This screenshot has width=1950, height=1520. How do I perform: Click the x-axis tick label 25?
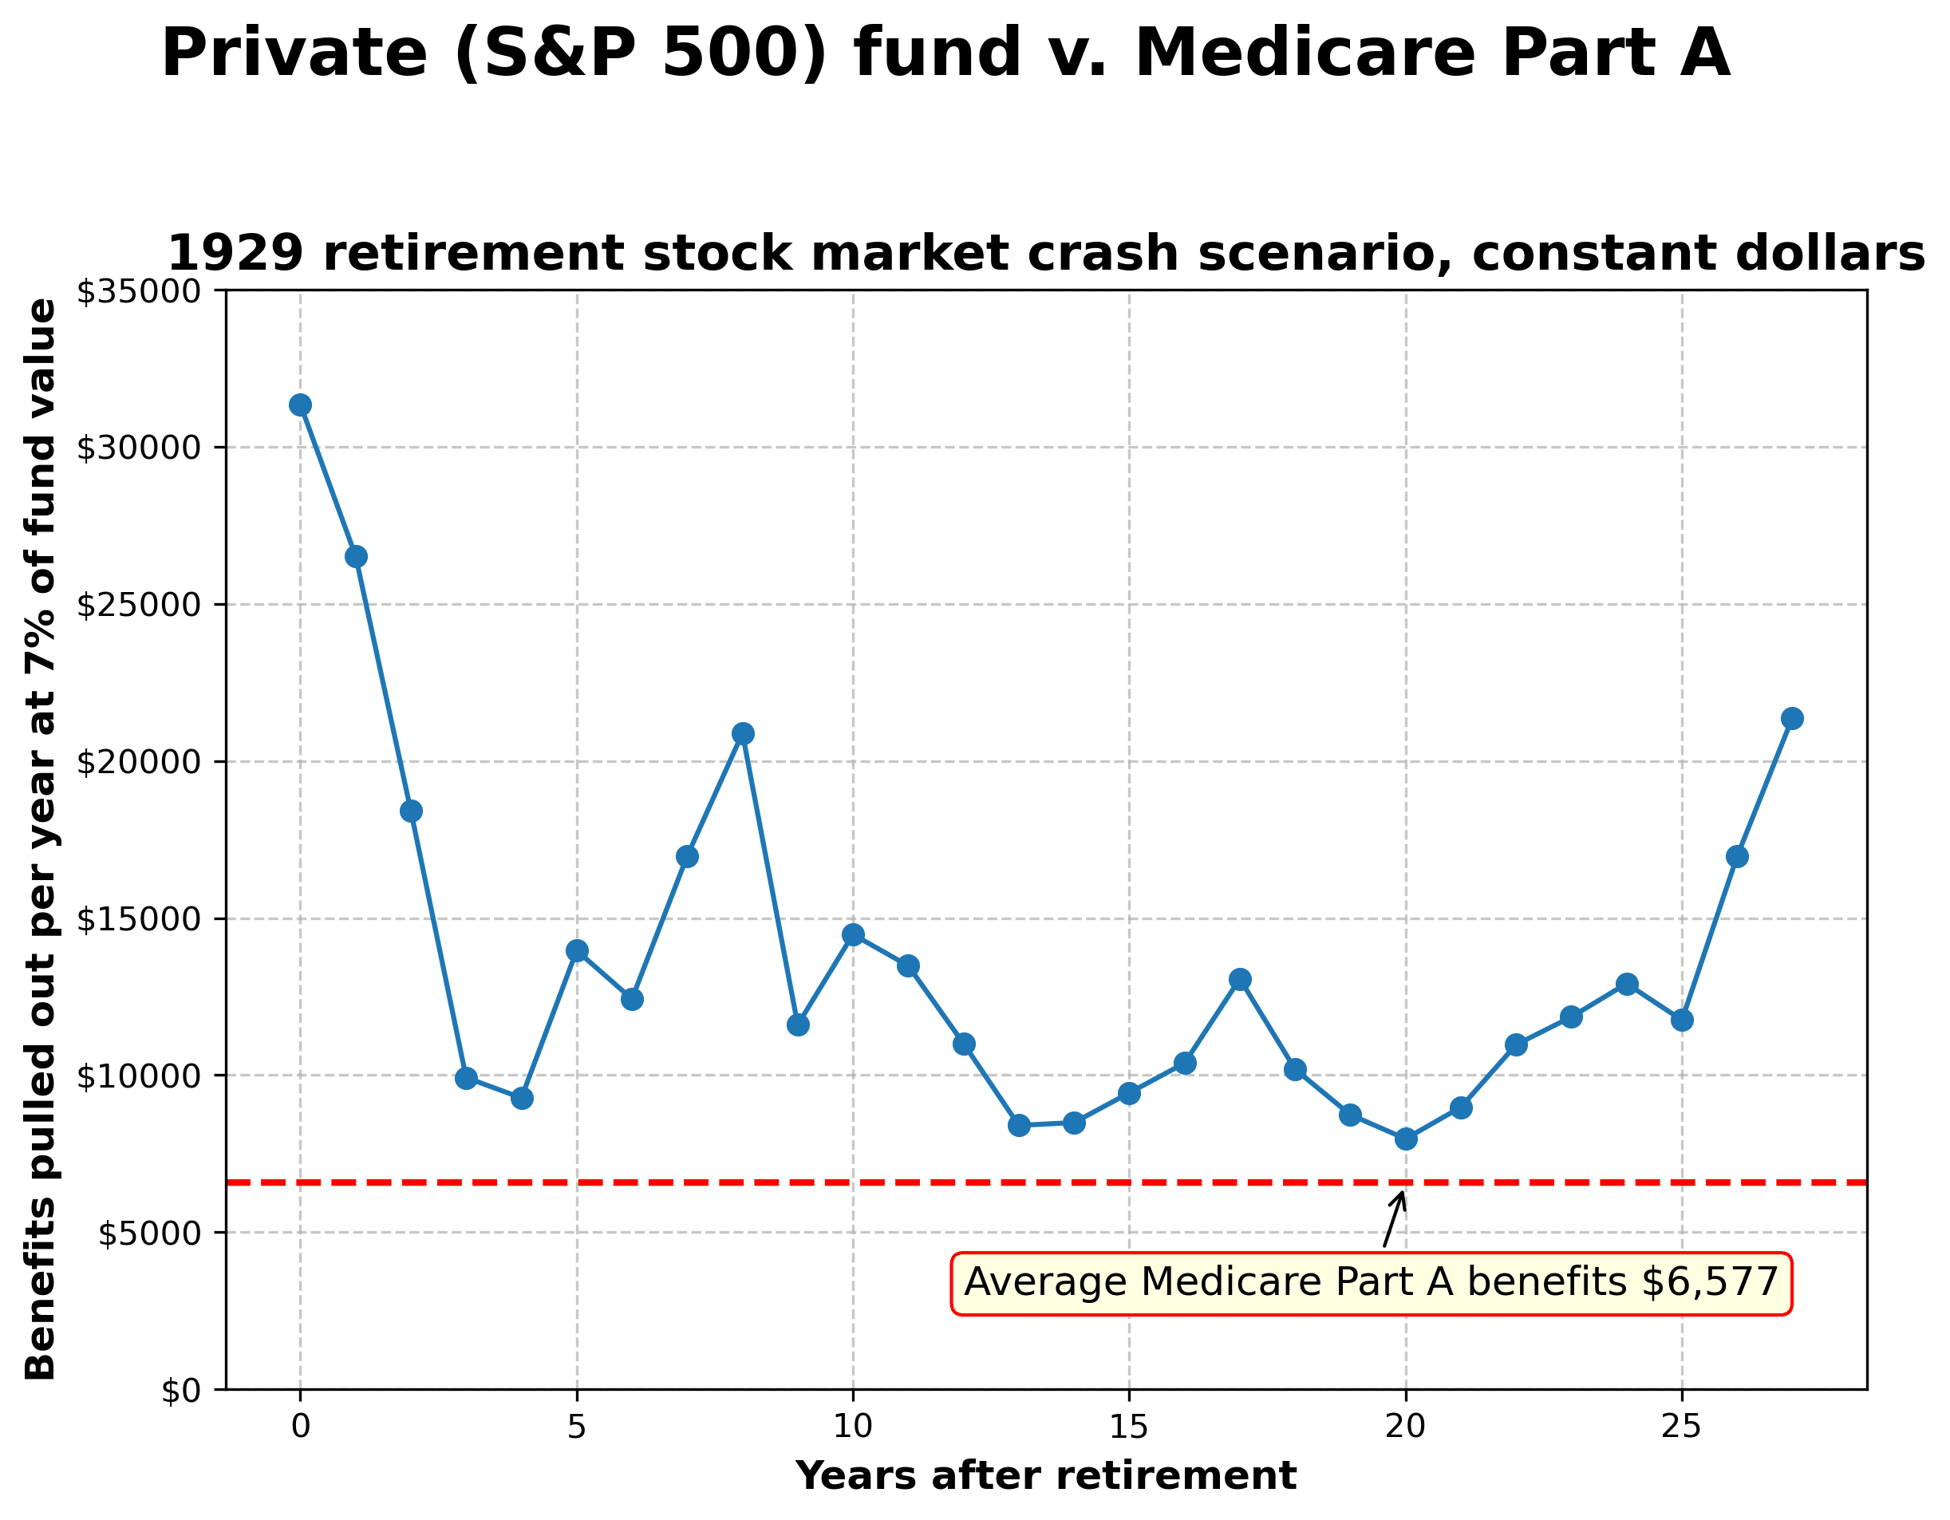1681,1427
